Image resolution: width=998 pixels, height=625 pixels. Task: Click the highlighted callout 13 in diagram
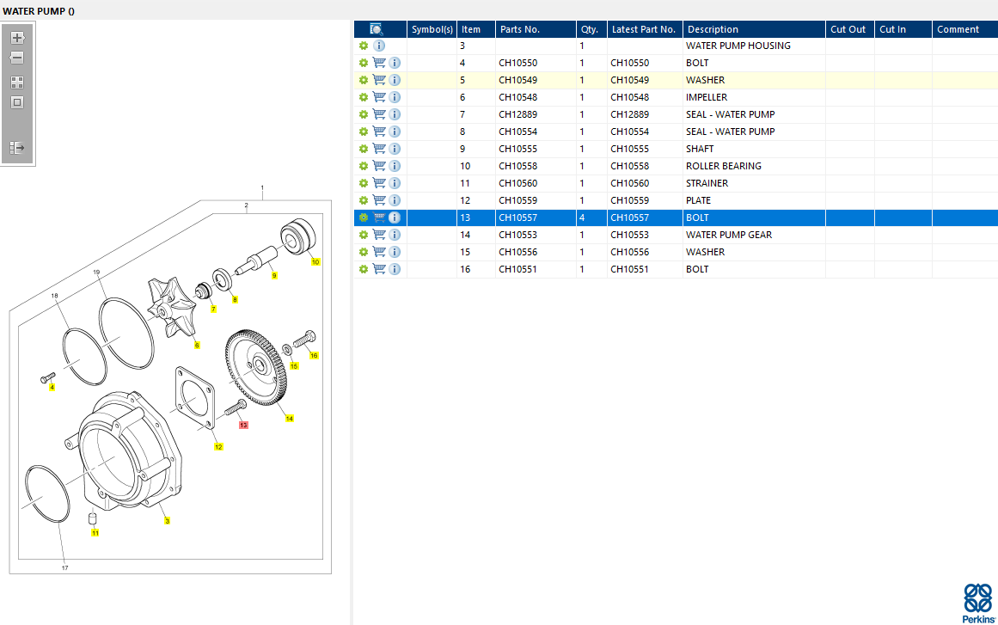pyautogui.click(x=243, y=425)
